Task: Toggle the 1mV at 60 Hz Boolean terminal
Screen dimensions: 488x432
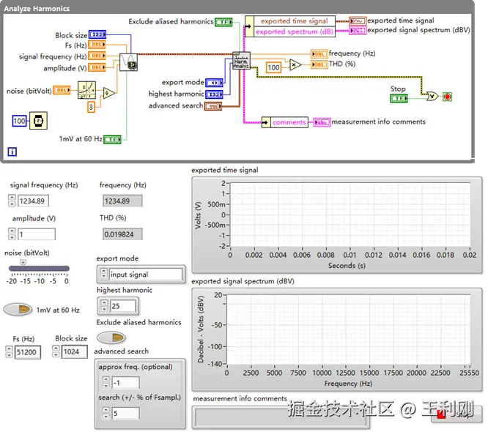Action: click(x=112, y=139)
